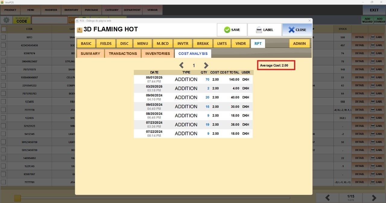Go to next cost analysis page arrow
Image resolution: width=386 pixels, height=203 pixels.
pos(206,65)
